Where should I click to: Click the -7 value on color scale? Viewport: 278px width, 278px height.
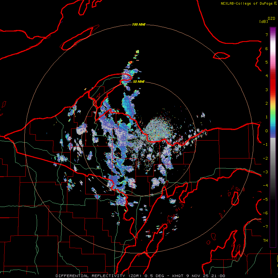(265, 227)
